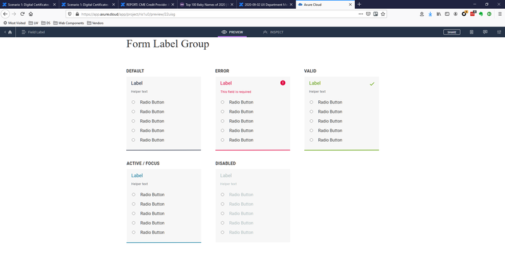Open the Web Components bookmarks folder

click(69, 23)
